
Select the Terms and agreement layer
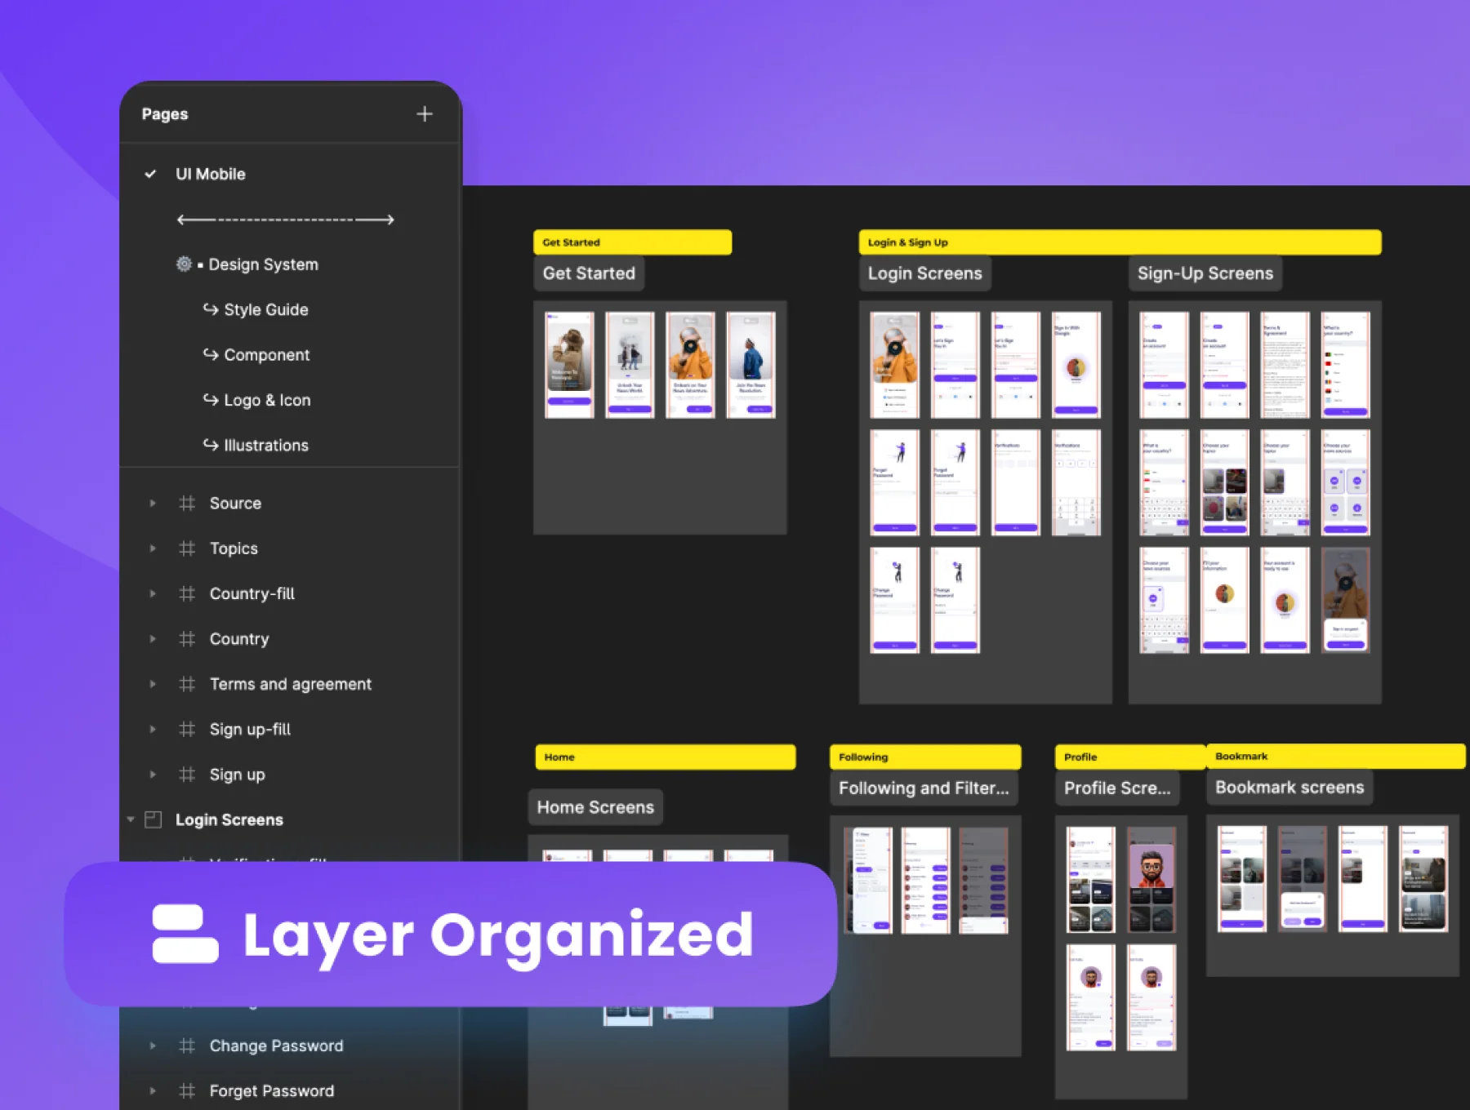(x=291, y=684)
